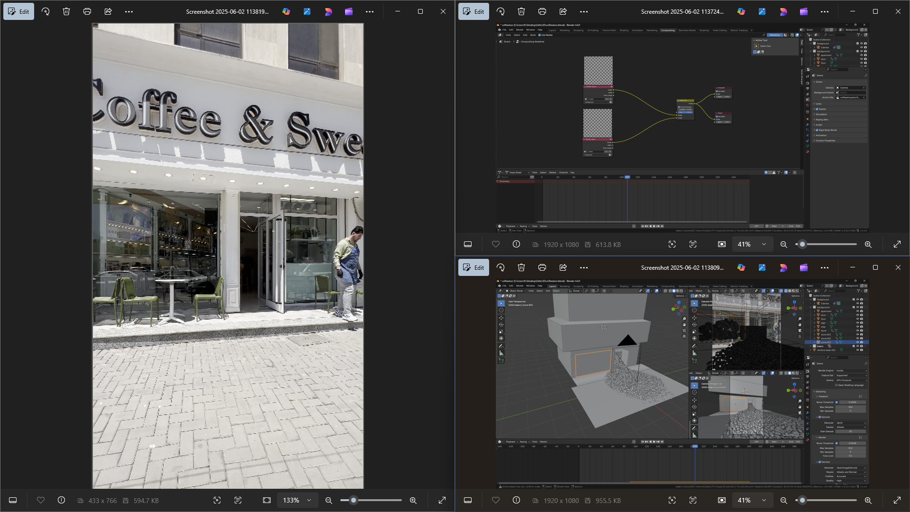Viewport: 910px width, 512px height.
Task: Toggle favorite heart in the 113809 window
Action: 496,500
